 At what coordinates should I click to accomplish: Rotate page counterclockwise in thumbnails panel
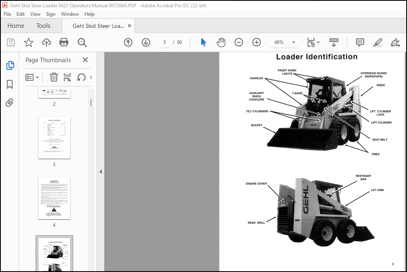click(81, 77)
